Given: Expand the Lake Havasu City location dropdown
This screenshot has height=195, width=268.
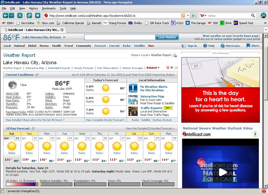Looking at the screenshot, I should coord(64,37).
